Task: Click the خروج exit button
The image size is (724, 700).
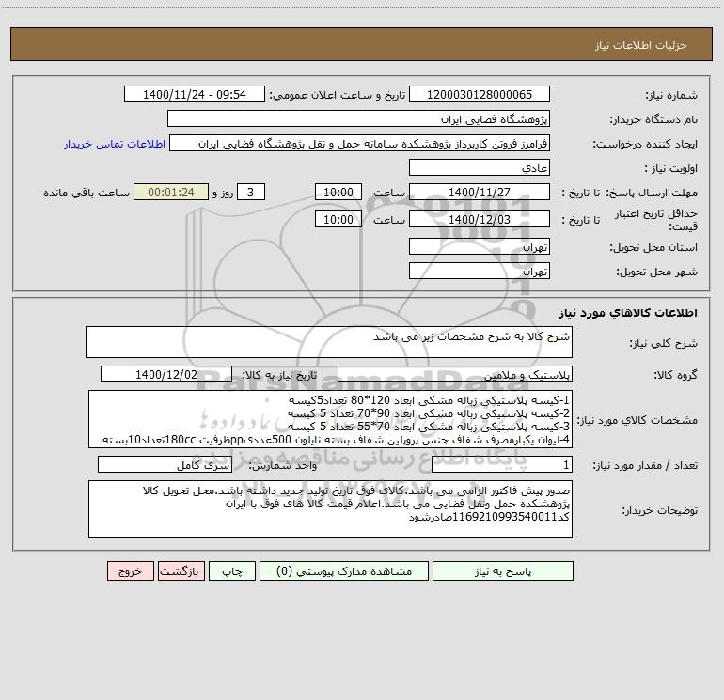Action: coord(130,571)
